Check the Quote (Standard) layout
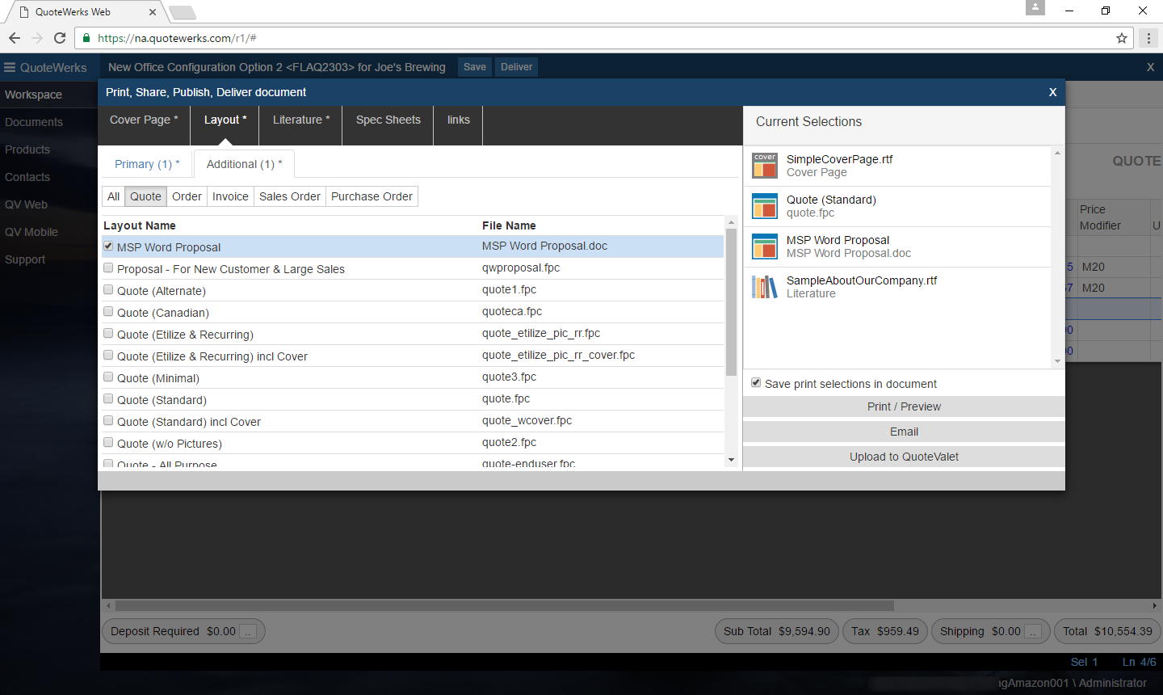This screenshot has width=1163, height=695. [x=108, y=398]
